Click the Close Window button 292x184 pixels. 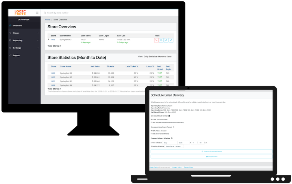(212, 156)
